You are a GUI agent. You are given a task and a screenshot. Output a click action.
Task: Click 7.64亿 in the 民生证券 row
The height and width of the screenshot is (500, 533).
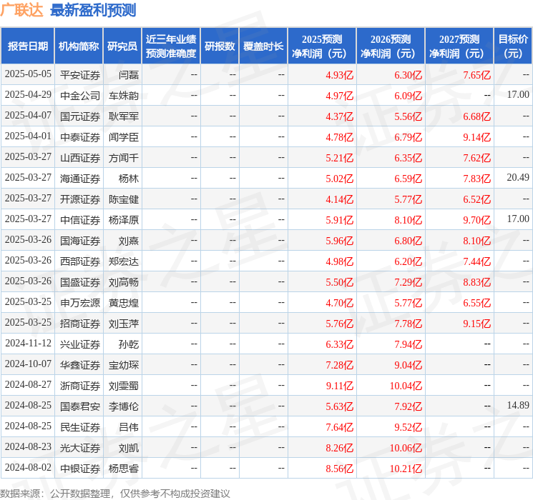tap(340, 427)
